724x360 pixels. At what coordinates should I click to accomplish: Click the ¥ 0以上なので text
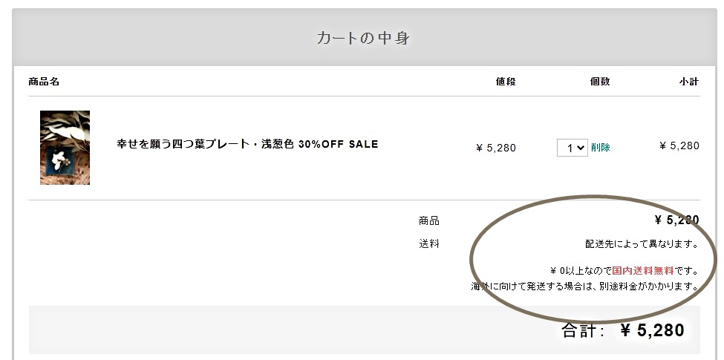pos(581,270)
